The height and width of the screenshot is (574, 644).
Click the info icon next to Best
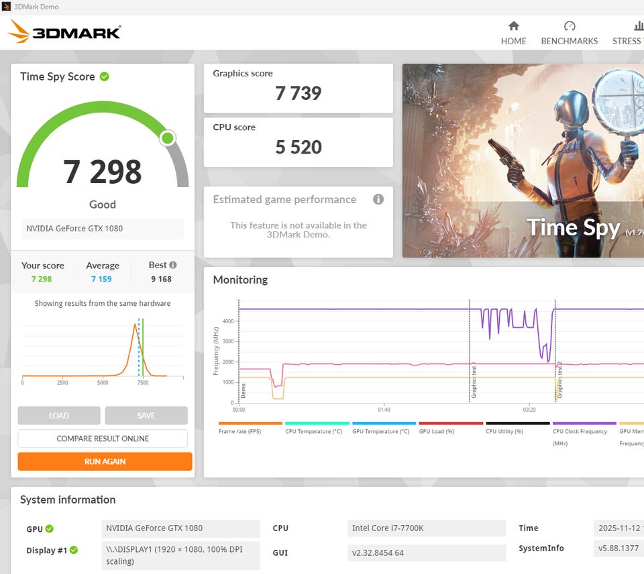[x=173, y=265]
